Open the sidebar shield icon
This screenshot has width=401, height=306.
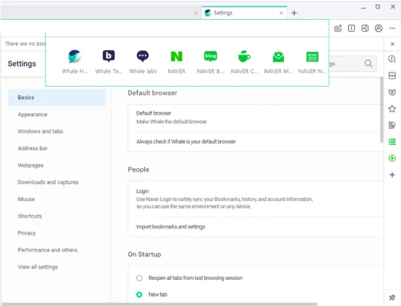point(392,92)
